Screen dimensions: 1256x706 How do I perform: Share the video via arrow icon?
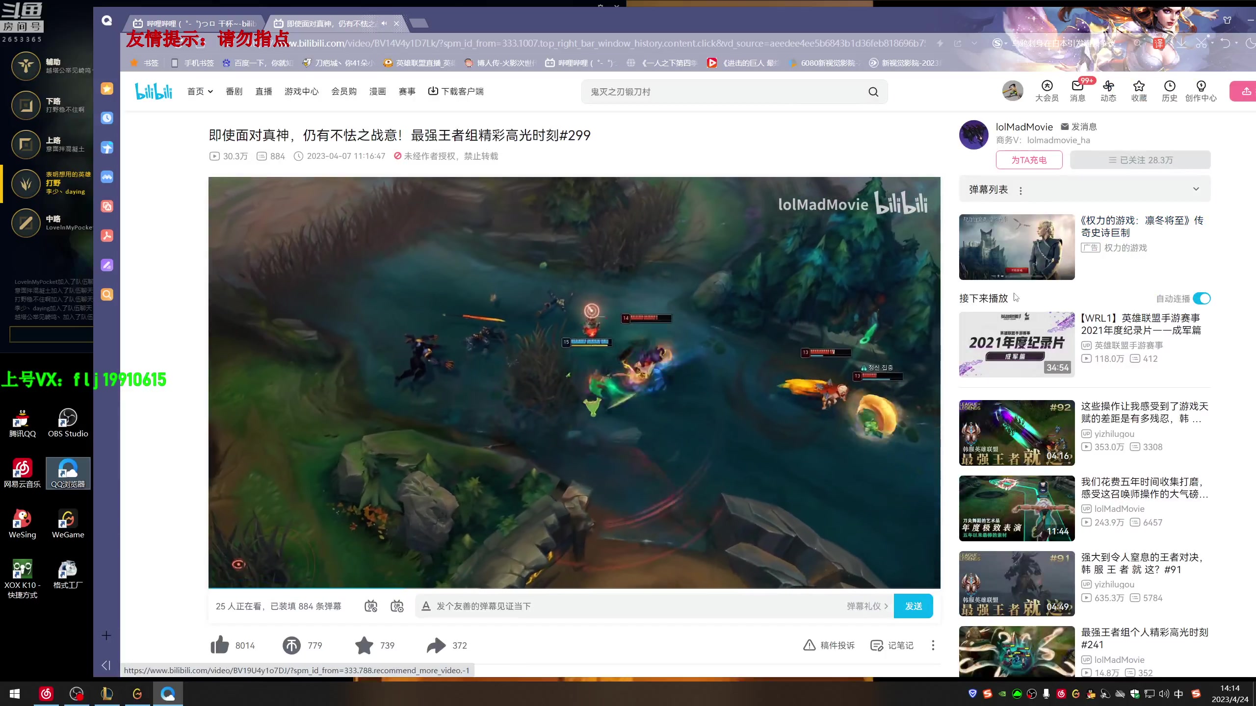click(x=436, y=645)
